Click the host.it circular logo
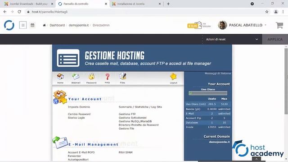This screenshot has height=162, width=288. tap(9, 25)
